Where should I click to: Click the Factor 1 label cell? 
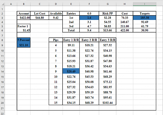coord(24,26)
